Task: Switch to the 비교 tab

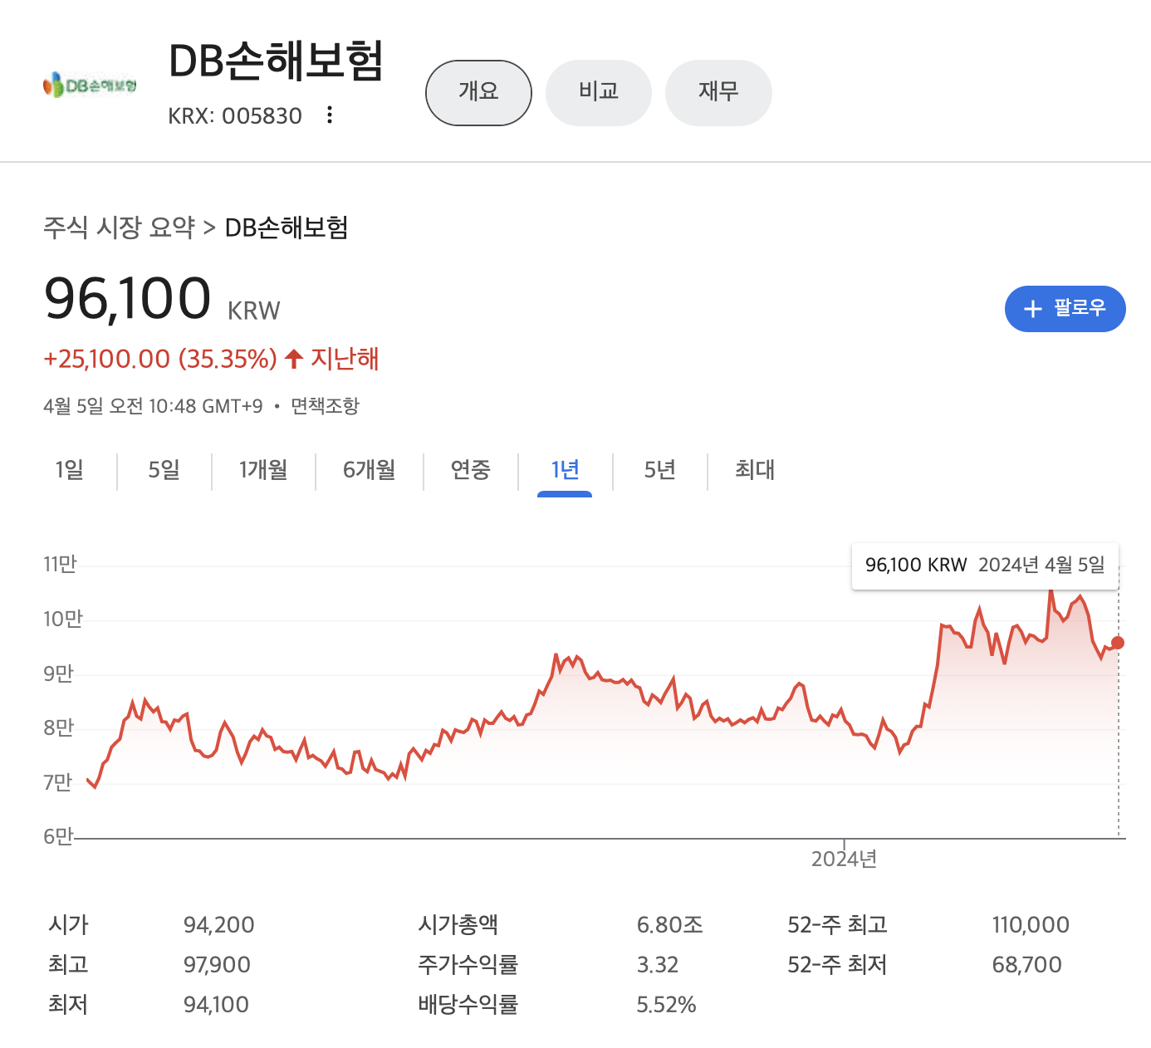Action: pos(599,92)
